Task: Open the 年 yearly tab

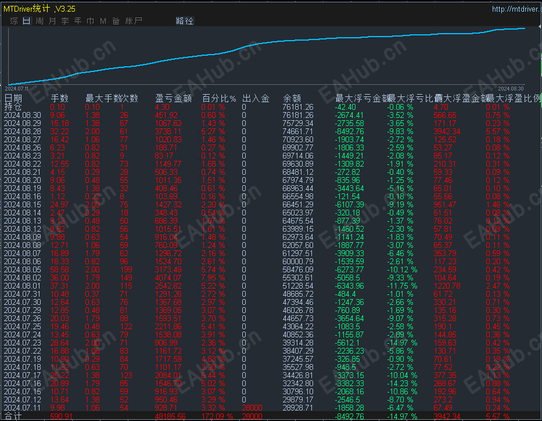Action: pos(78,21)
